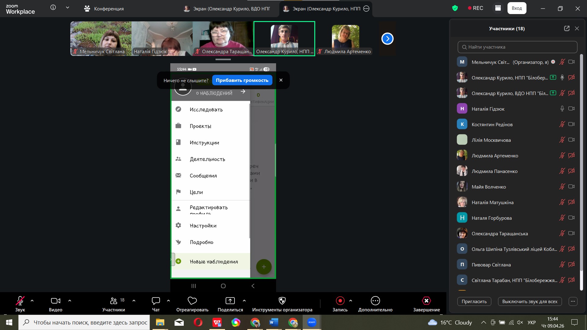Turn on camera with Video button
The image size is (587, 330).
point(55,301)
